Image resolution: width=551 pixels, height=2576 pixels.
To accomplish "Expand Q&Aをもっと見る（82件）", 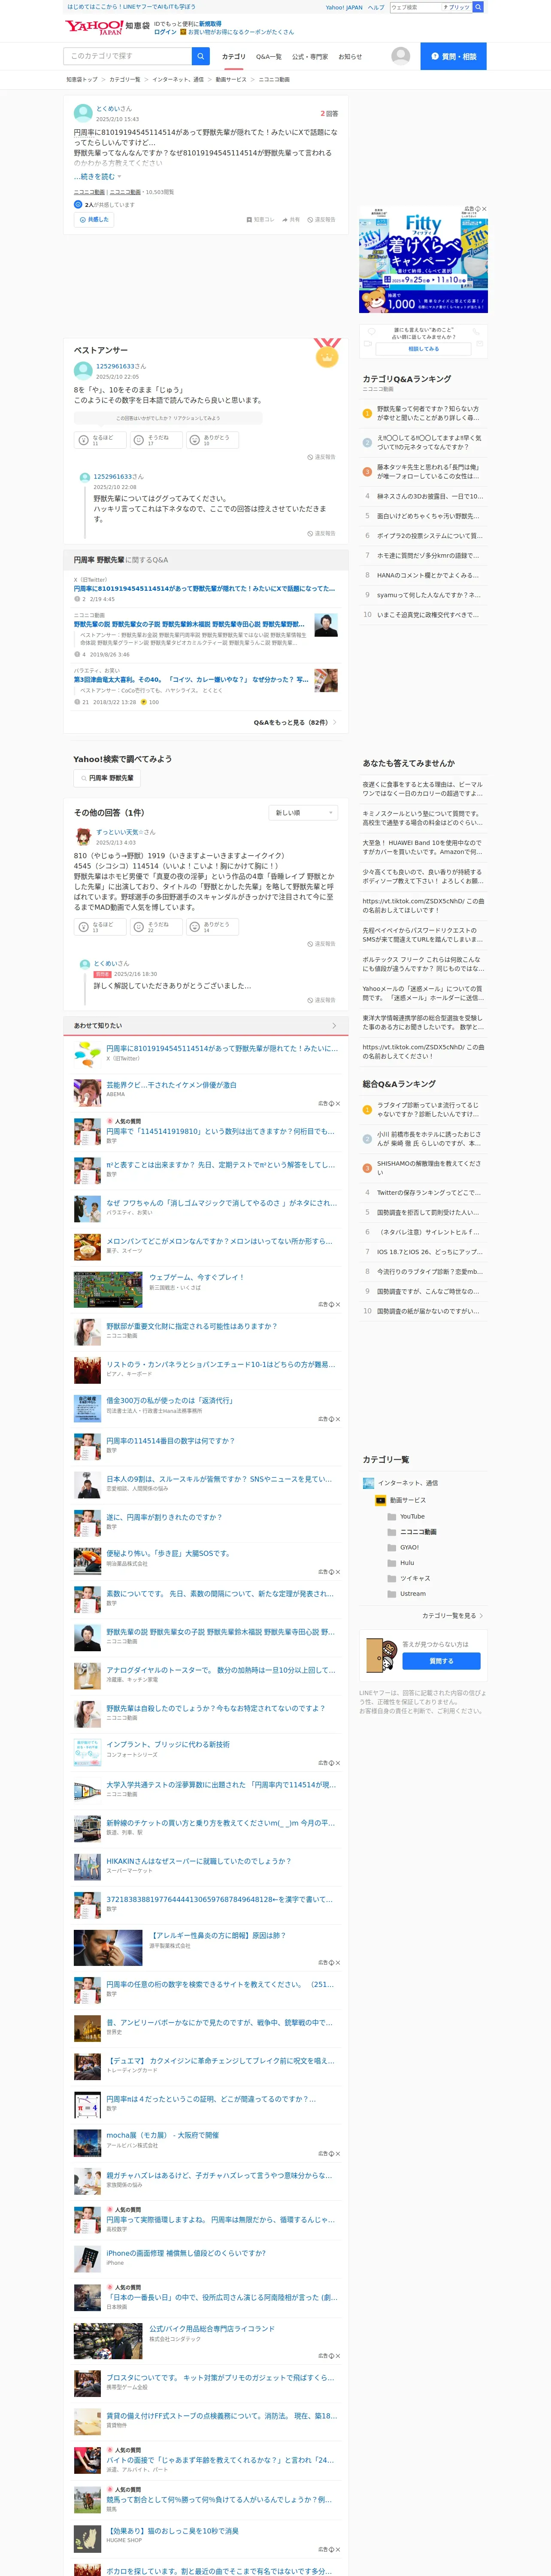I will pos(294,722).
